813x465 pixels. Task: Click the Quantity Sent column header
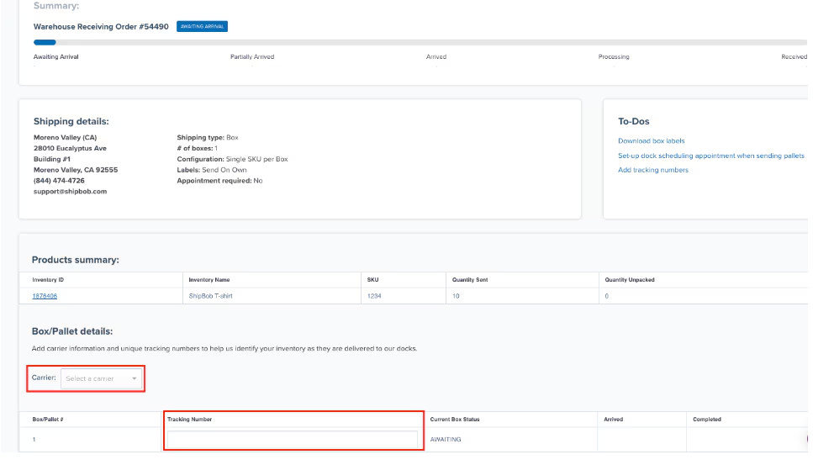click(470, 280)
